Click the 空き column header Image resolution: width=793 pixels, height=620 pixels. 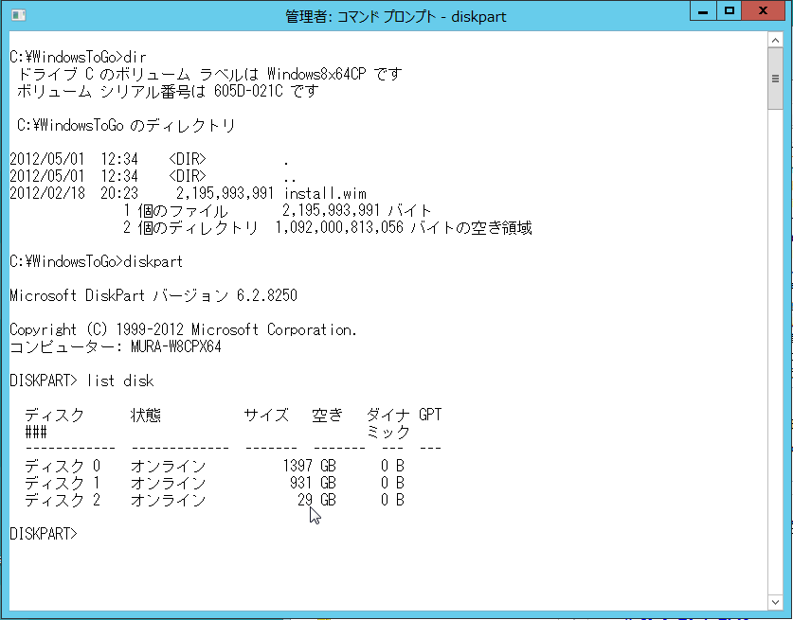point(327,415)
